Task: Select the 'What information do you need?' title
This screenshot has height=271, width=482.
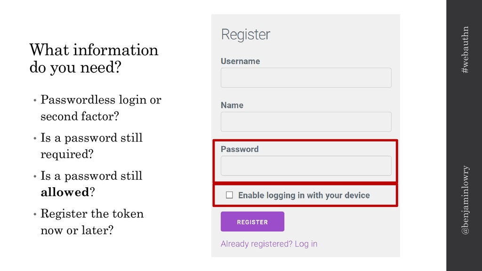Action: pos(94,58)
